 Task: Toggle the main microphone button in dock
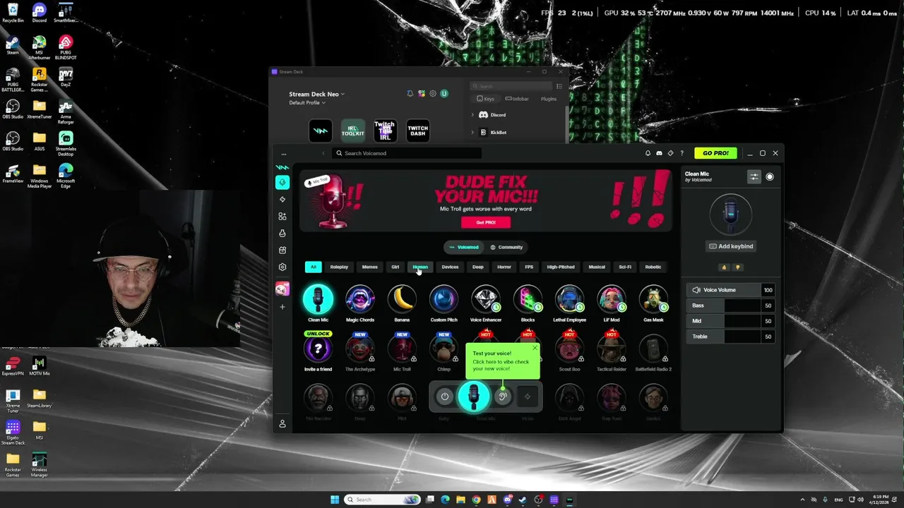473,397
